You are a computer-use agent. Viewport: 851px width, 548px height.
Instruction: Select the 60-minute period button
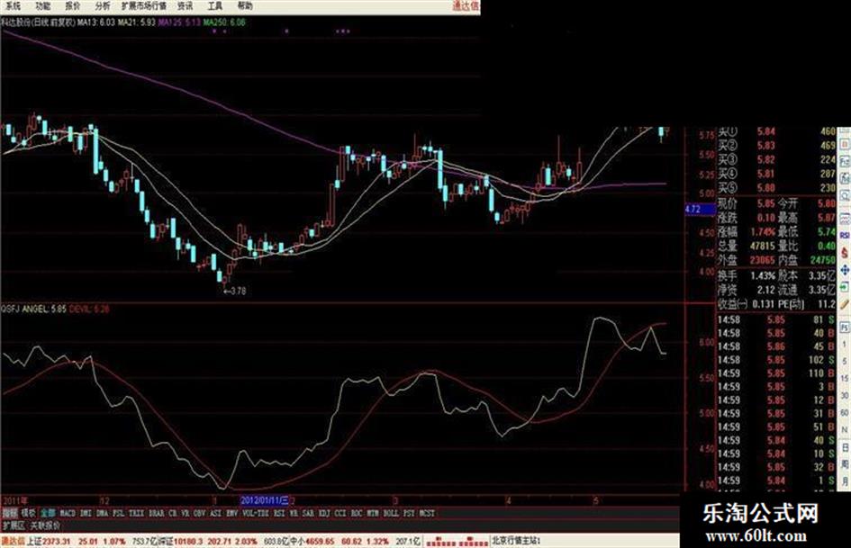click(x=845, y=412)
